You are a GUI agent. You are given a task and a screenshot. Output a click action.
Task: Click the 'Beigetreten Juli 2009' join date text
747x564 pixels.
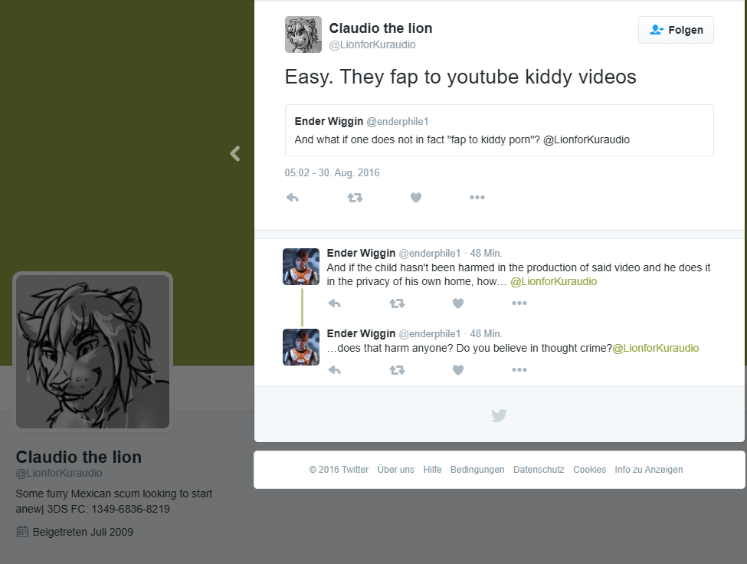pyautogui.click(x=83, y=532)
